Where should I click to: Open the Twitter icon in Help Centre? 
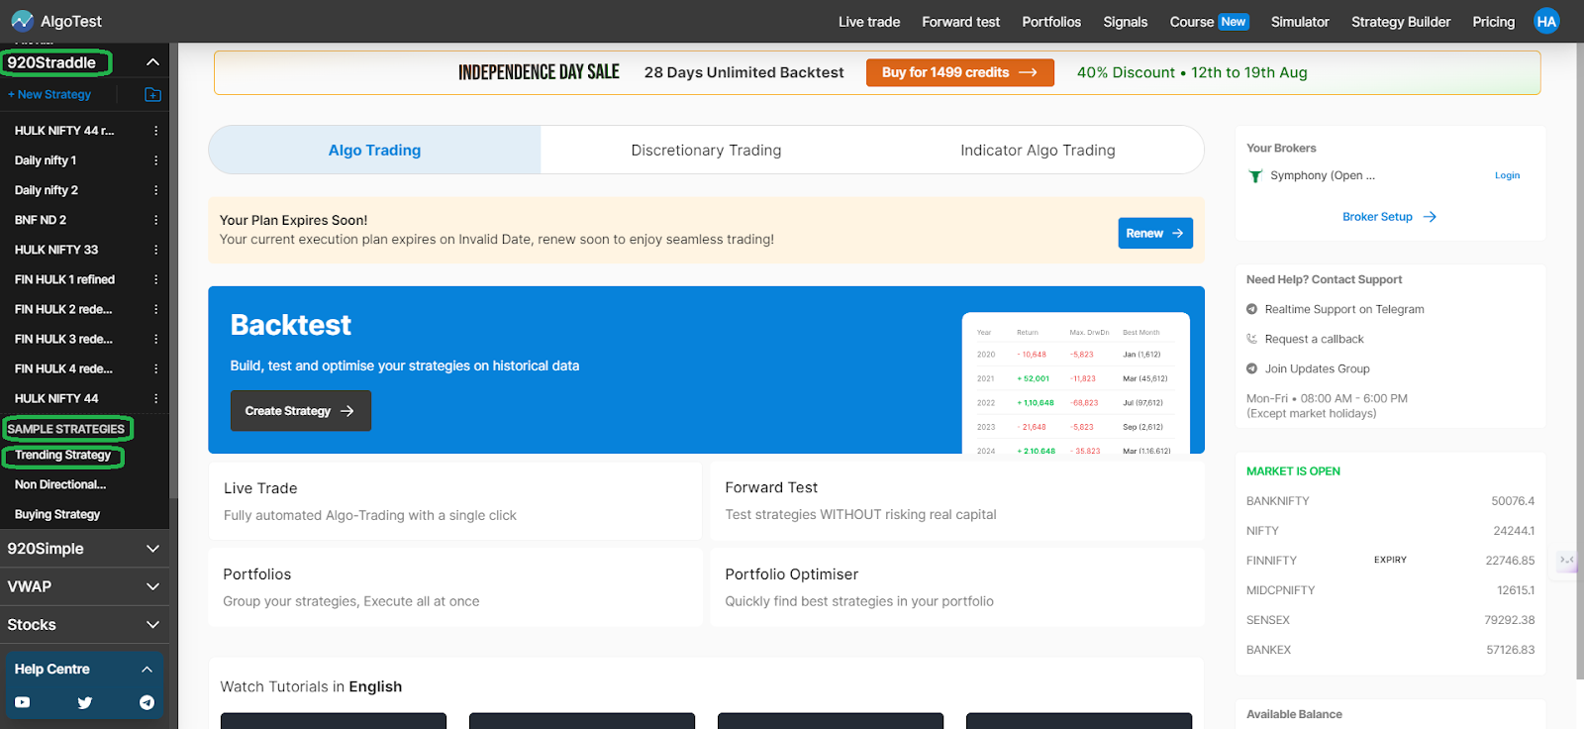(85, 702)
